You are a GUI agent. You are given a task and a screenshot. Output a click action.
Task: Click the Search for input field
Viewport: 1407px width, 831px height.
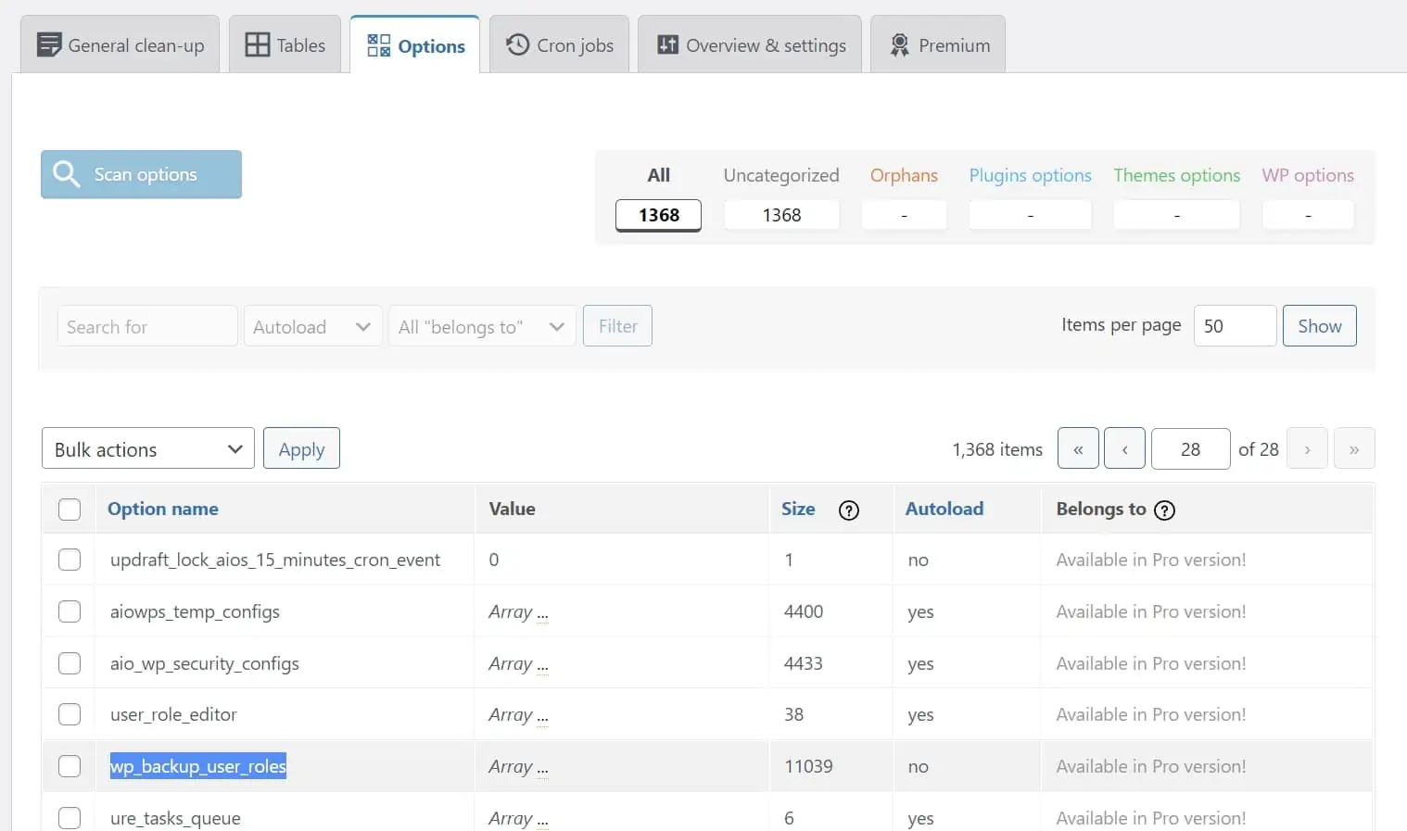pos(146,327)
